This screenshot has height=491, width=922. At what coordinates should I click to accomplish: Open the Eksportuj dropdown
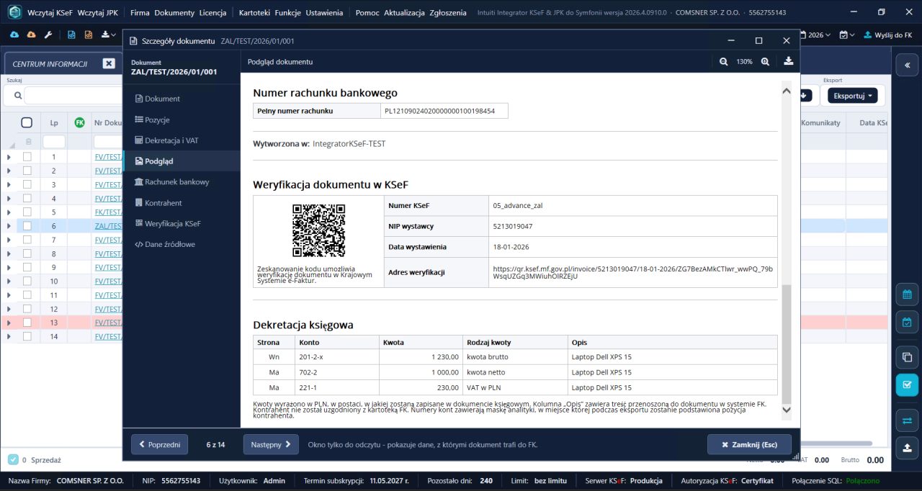coord(853,95)
